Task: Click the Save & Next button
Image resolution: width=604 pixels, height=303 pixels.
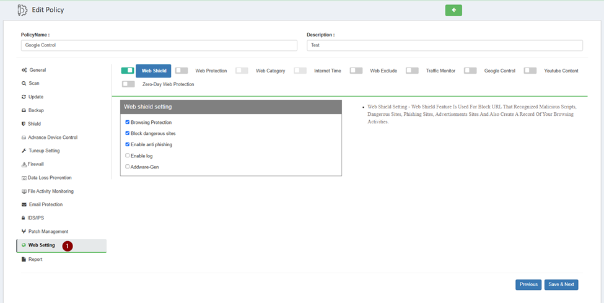Action: pyautogui.click(x=561, y=284)
